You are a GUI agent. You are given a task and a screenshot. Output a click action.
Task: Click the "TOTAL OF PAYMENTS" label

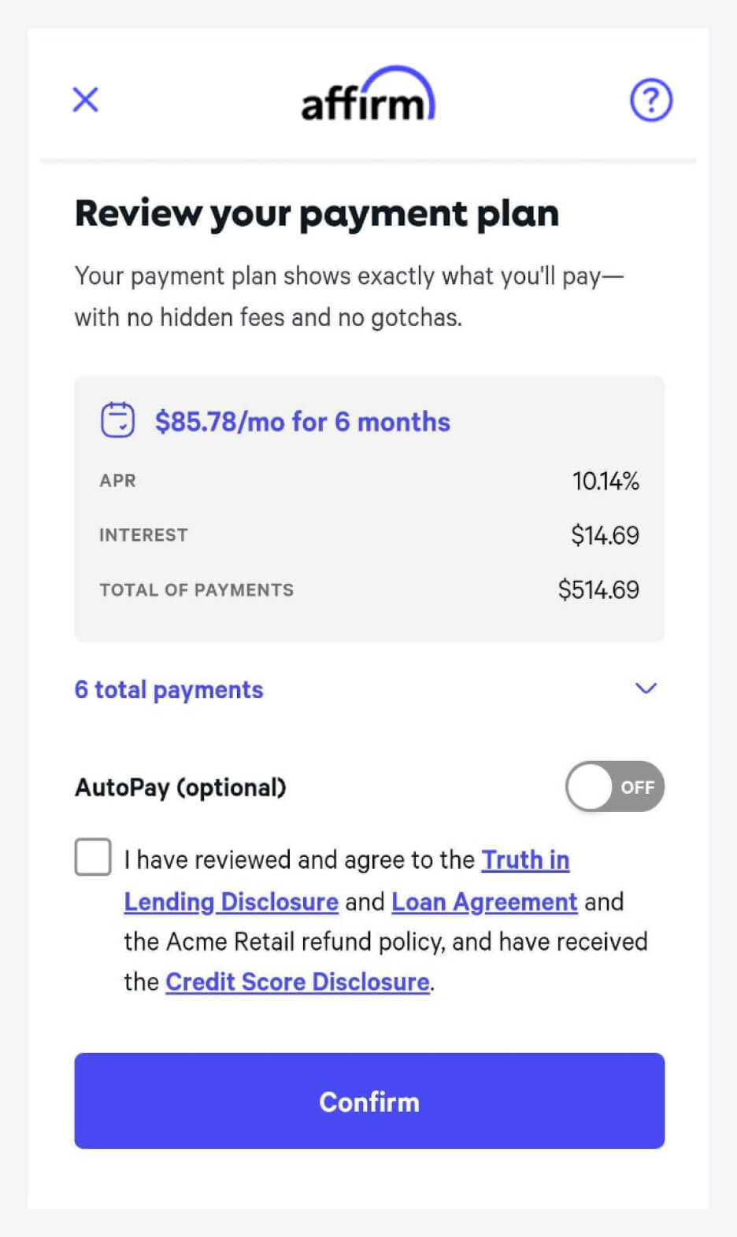click(x=196, y=590)
